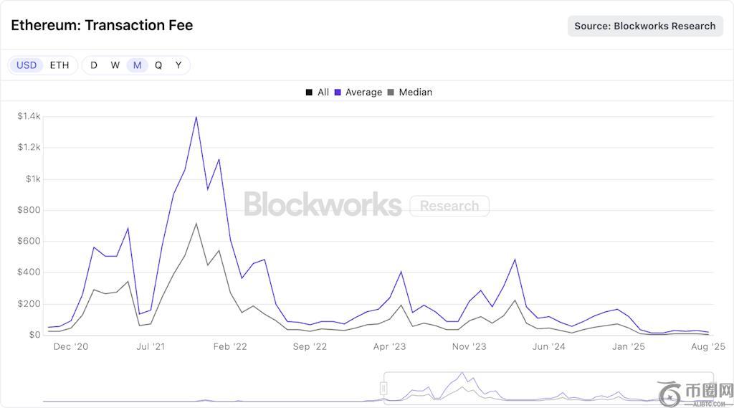This screenshot has height=408, width=734.
Task: Toggle the Median series label in legend
Action: 416,92
